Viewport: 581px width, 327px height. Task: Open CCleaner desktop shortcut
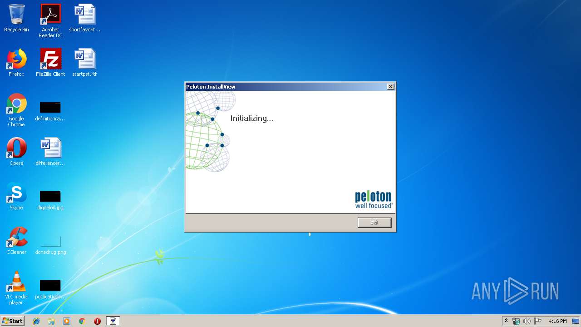point(16,241)
